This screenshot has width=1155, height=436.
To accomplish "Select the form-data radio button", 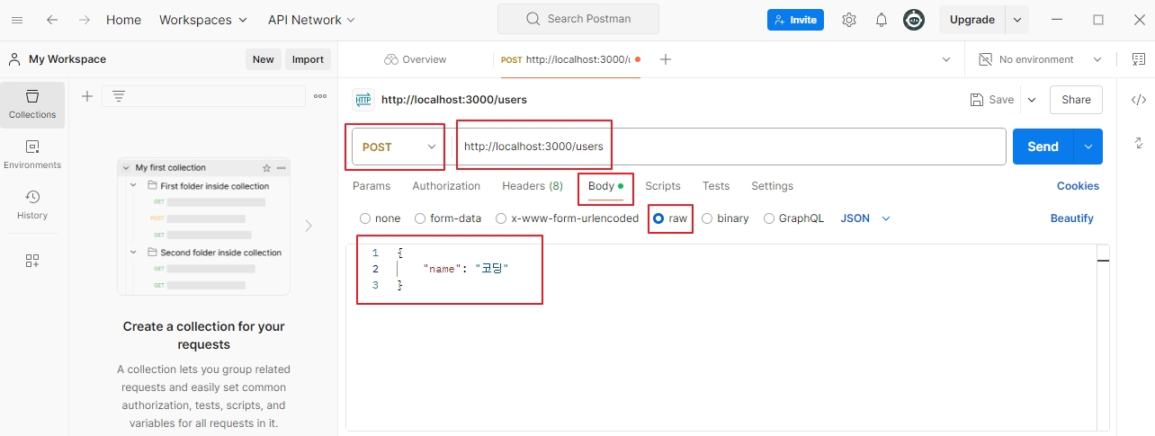I will (x=420, y=218).
